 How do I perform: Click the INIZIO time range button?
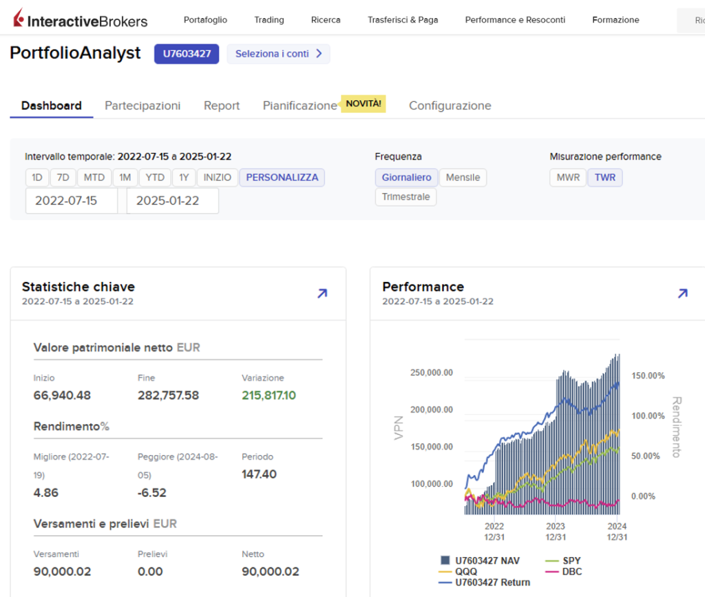point(218,177)
